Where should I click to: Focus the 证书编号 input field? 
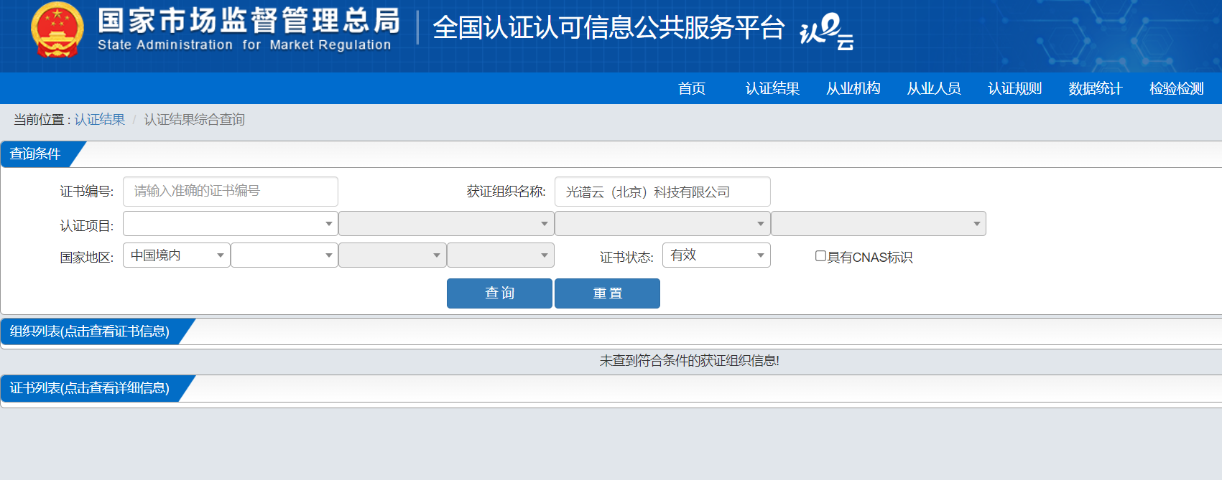pyautogui.click(x=231, y=192)
